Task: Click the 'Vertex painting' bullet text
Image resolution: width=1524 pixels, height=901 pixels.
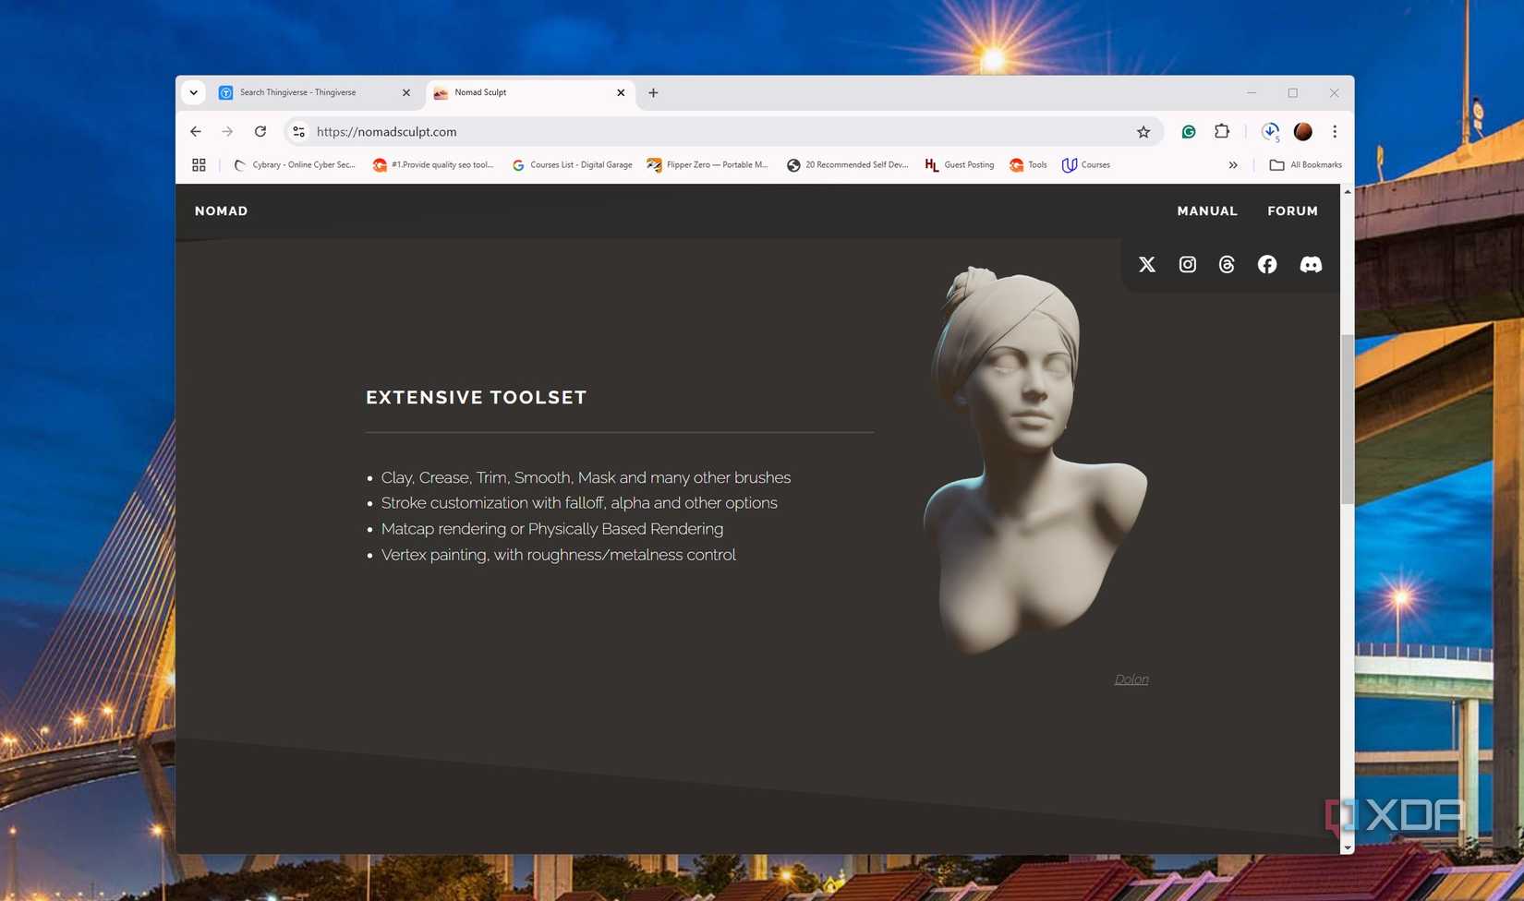Action: point(559,555)
